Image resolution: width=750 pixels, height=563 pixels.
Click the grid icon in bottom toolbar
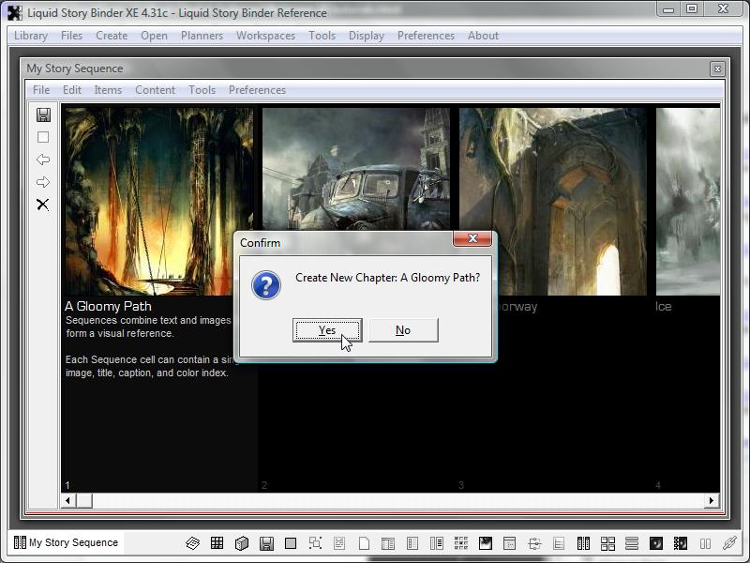click(x=217, y=543)
